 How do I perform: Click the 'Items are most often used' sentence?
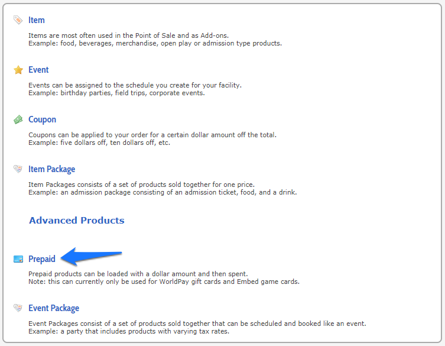click(128, 35)
